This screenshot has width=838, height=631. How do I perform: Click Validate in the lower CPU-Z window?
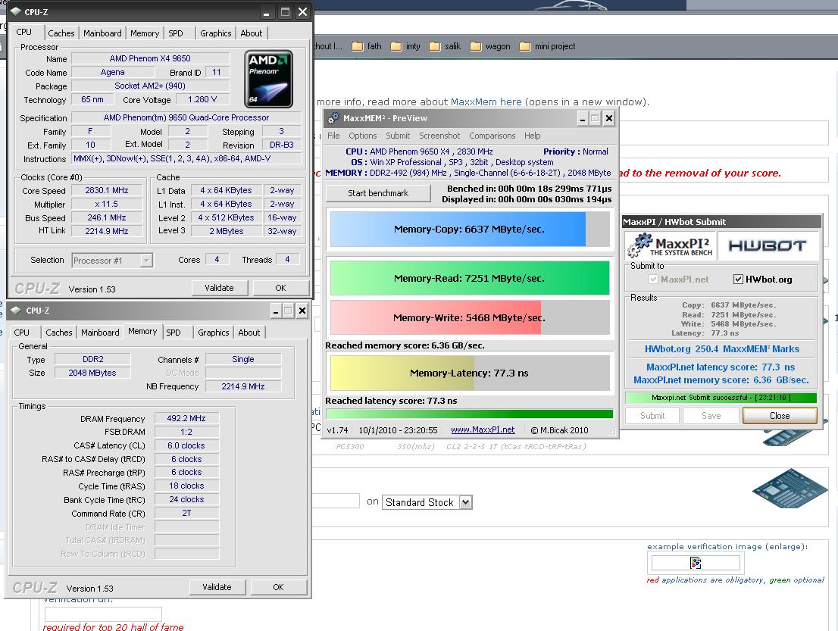[217, 586]
